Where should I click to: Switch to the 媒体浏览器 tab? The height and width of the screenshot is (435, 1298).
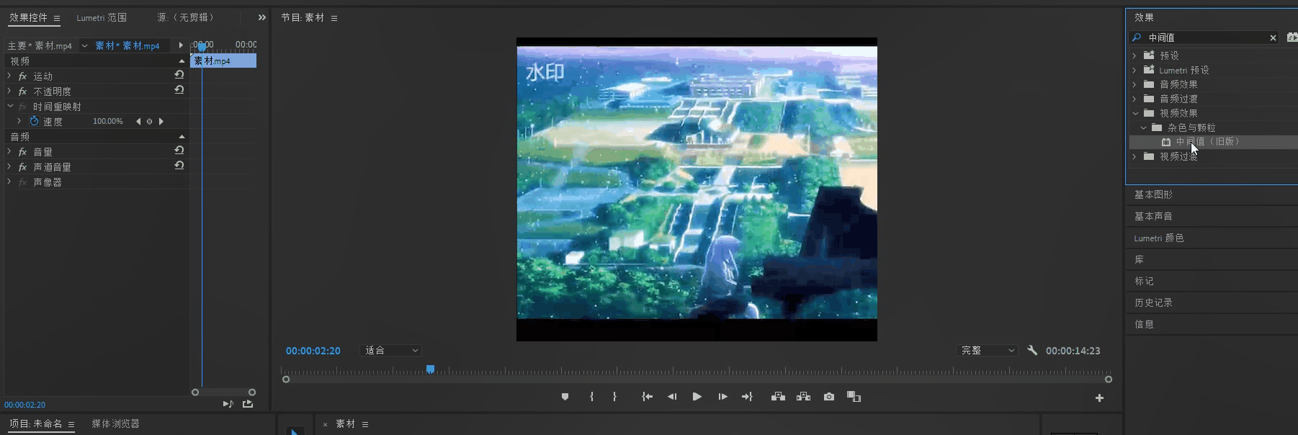pos(115,423)
